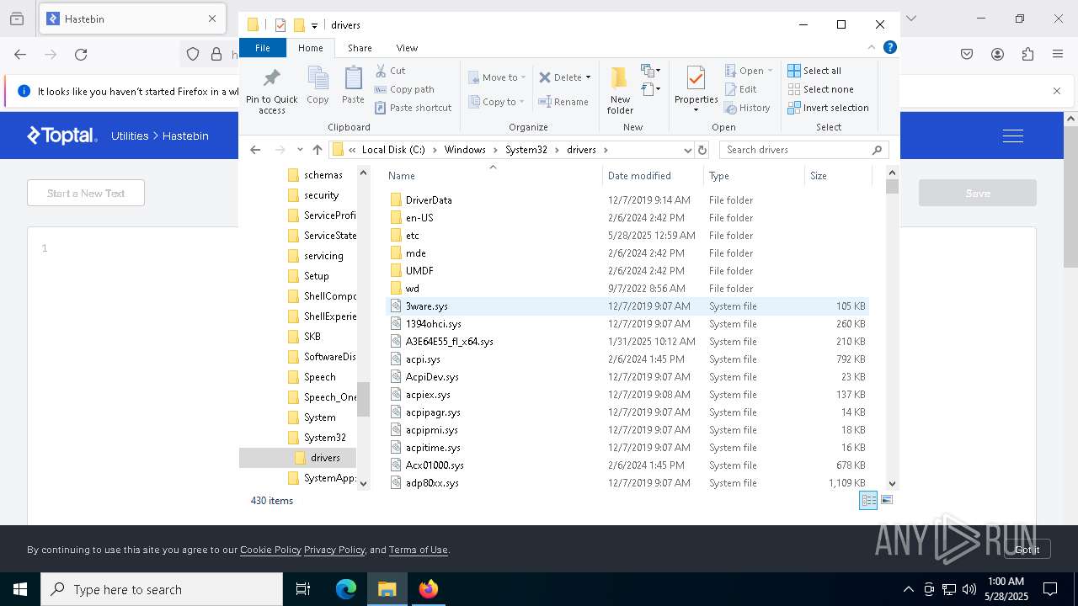Open Firefox application menu

pos(1058,55)
